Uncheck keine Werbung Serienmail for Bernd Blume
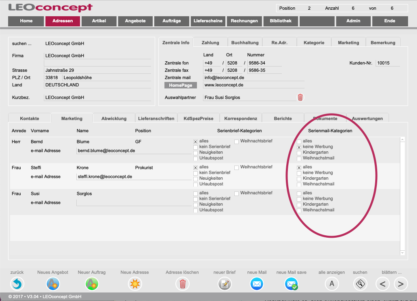 tap(299, 147)
